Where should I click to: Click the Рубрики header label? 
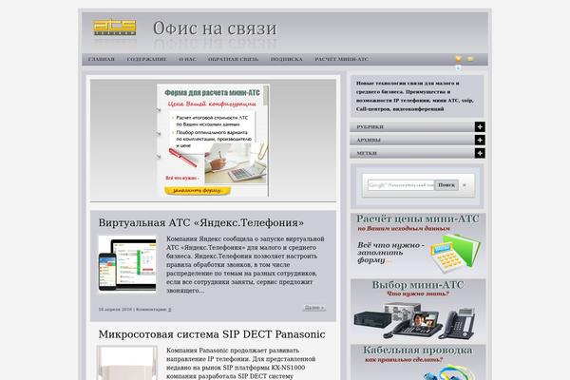[370, 127]
